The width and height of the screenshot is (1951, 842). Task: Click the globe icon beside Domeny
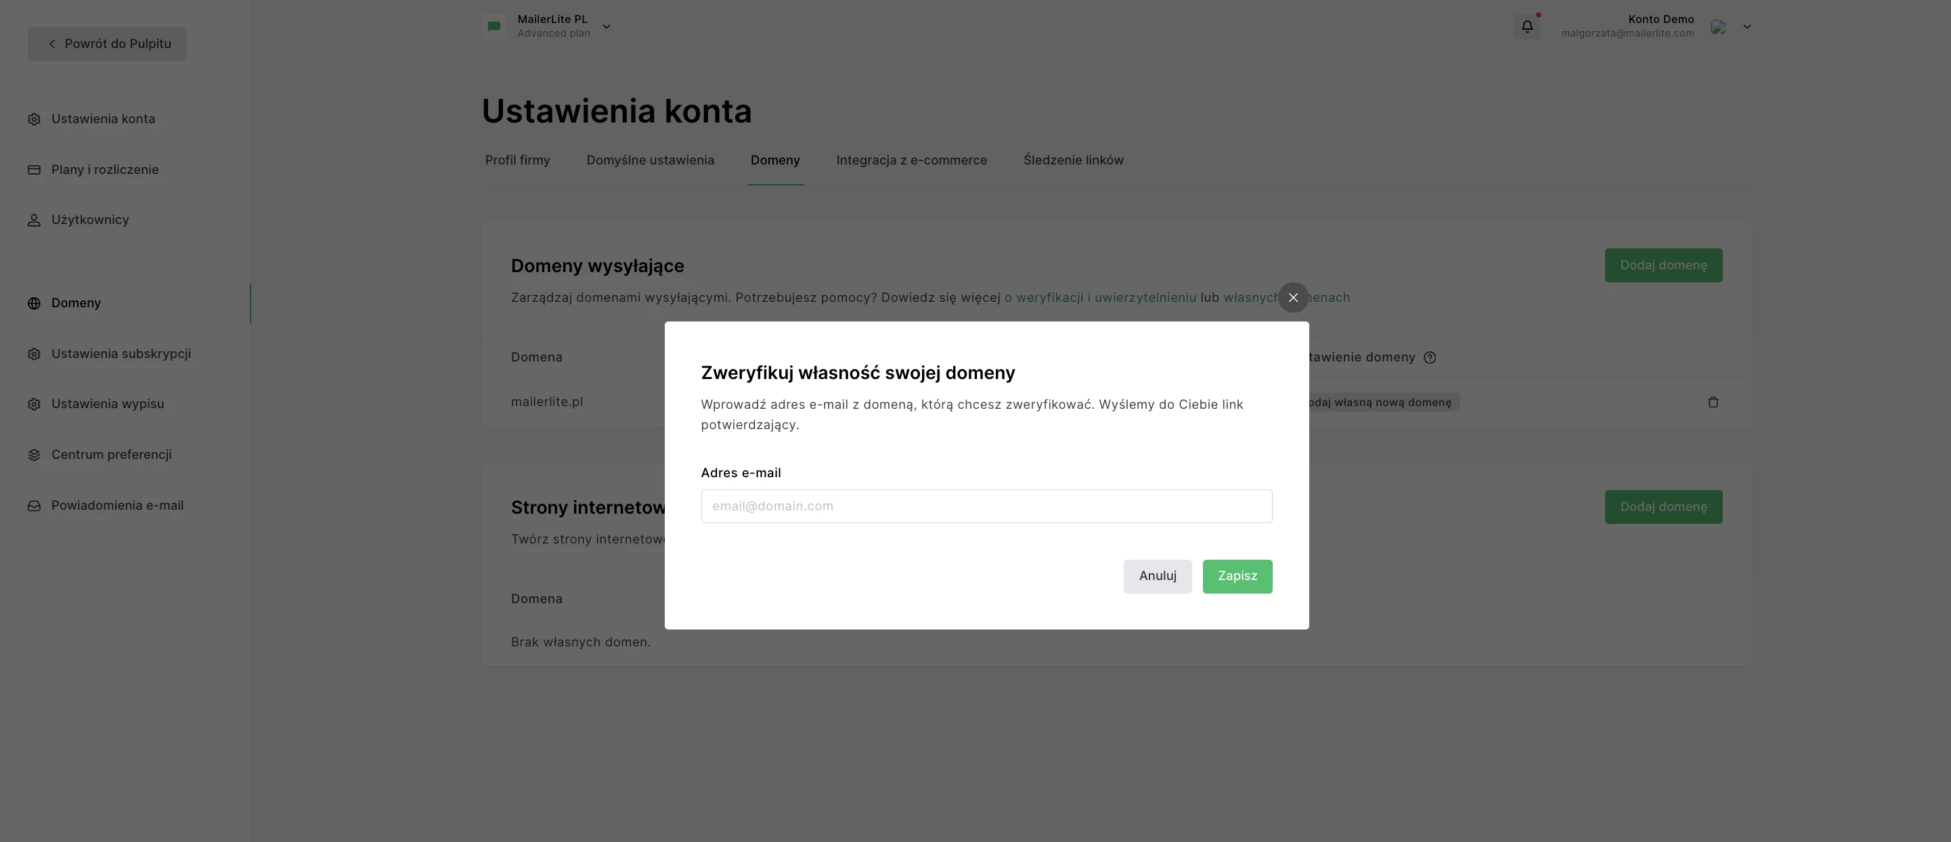34,303
